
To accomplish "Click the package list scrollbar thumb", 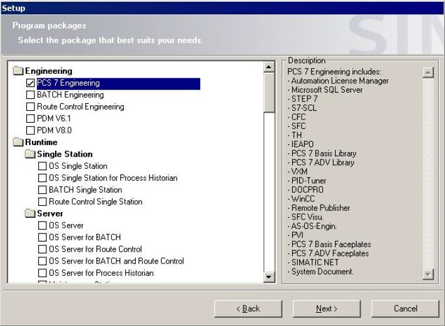I will point(269,93).
